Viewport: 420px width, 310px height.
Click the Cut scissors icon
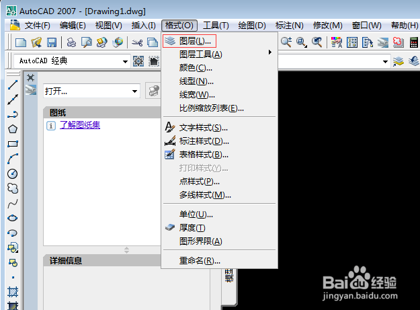click(137, 42)
